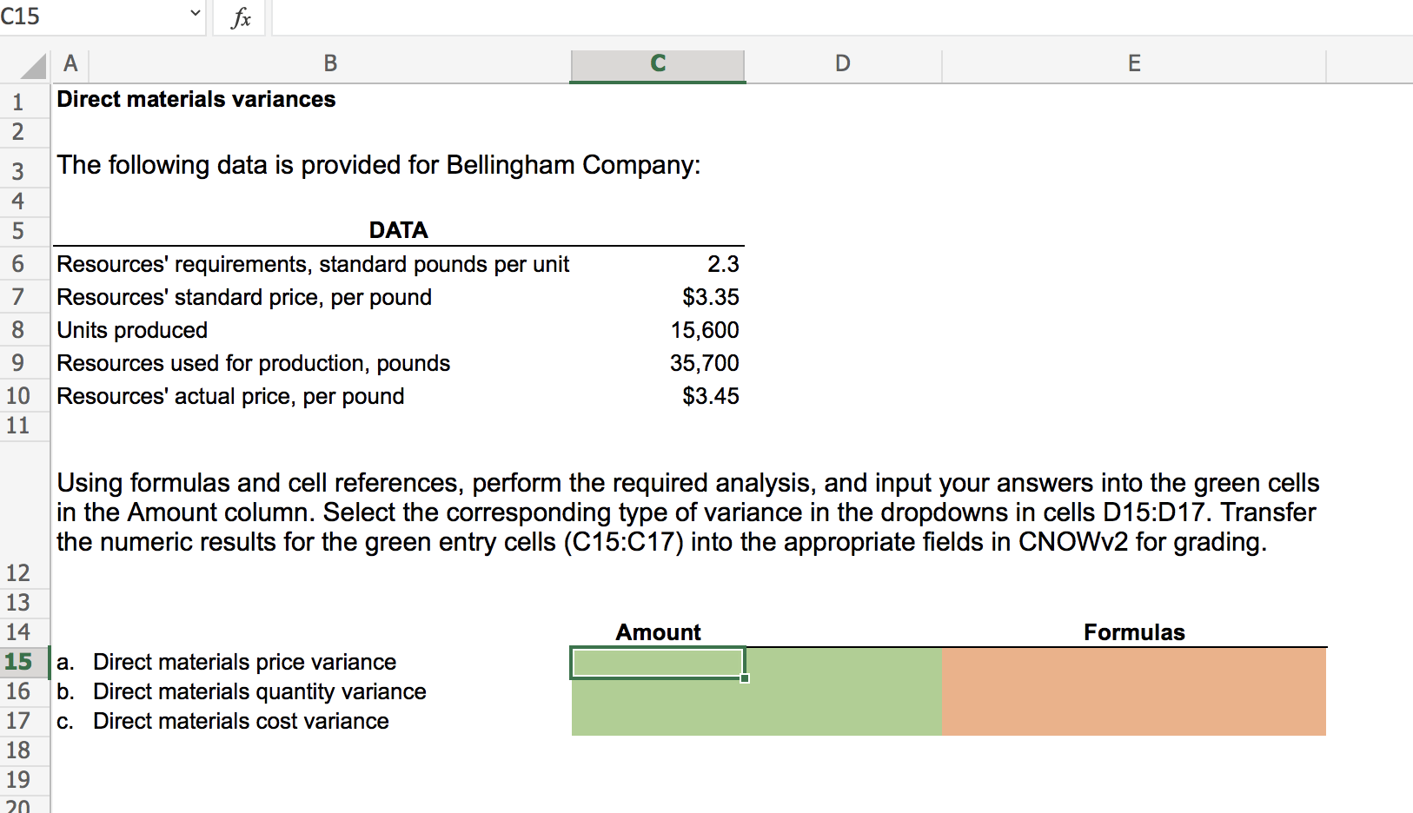The image size is (1413, 813).
Task: Click the 'Amount' column heading cell
Action: tap(658, 632)
